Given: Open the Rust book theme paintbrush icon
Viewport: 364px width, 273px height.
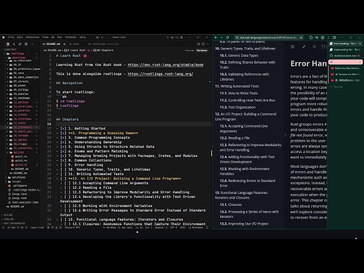Looking at the screenshot, I should tap(304, 47).
